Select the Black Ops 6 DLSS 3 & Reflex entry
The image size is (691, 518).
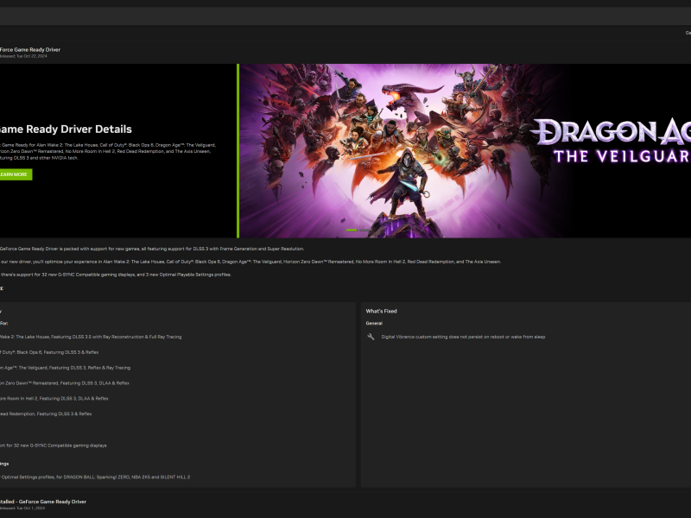(49, 352)
